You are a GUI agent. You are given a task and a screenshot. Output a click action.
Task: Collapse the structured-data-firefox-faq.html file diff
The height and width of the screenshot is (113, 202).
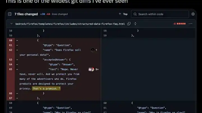coord(11,24)
